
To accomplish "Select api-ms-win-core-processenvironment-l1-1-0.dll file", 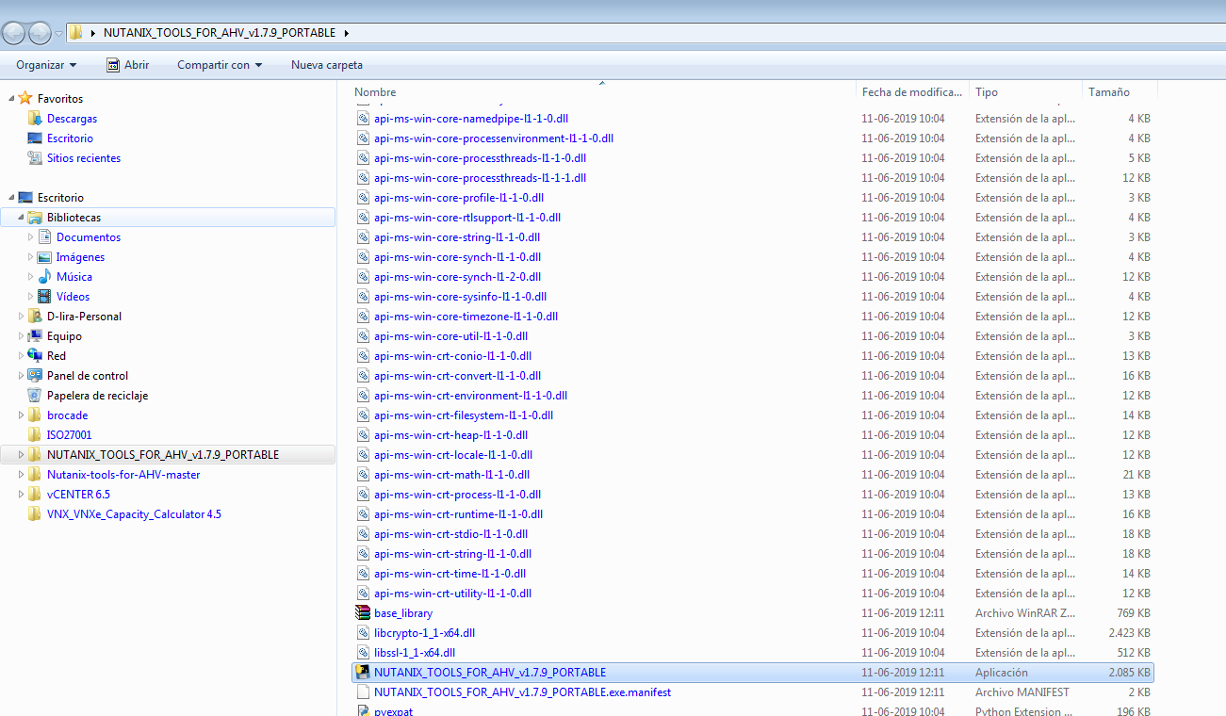I will point(494,138).
